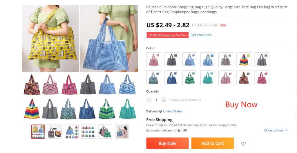Open the Get coupons link
The image size is (297, 153).
click(201, 35)
